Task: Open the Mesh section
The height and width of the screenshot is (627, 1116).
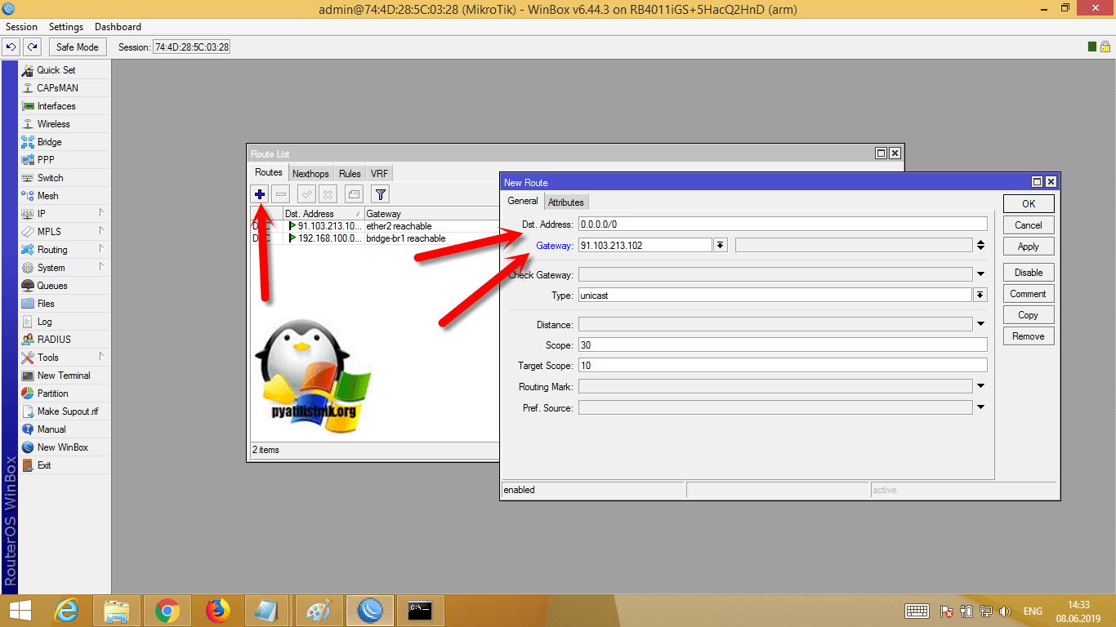Action: (x=65, y=196)
